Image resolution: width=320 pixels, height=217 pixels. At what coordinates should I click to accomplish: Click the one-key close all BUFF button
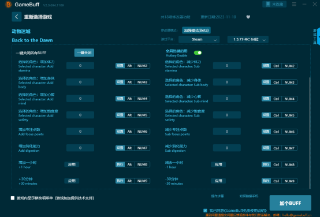coord(84,53)
